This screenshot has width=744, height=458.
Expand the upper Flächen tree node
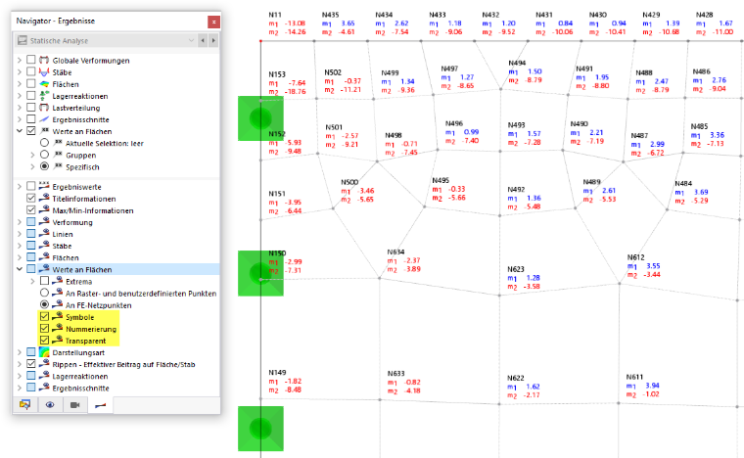tap(20, 84)
